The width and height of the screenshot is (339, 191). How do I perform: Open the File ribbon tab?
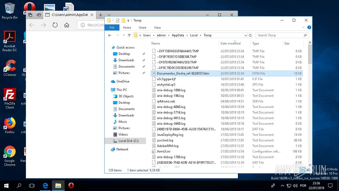click(112, 28)
